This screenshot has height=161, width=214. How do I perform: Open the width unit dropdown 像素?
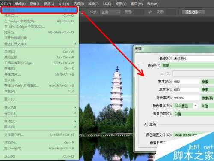pos(207,82)
